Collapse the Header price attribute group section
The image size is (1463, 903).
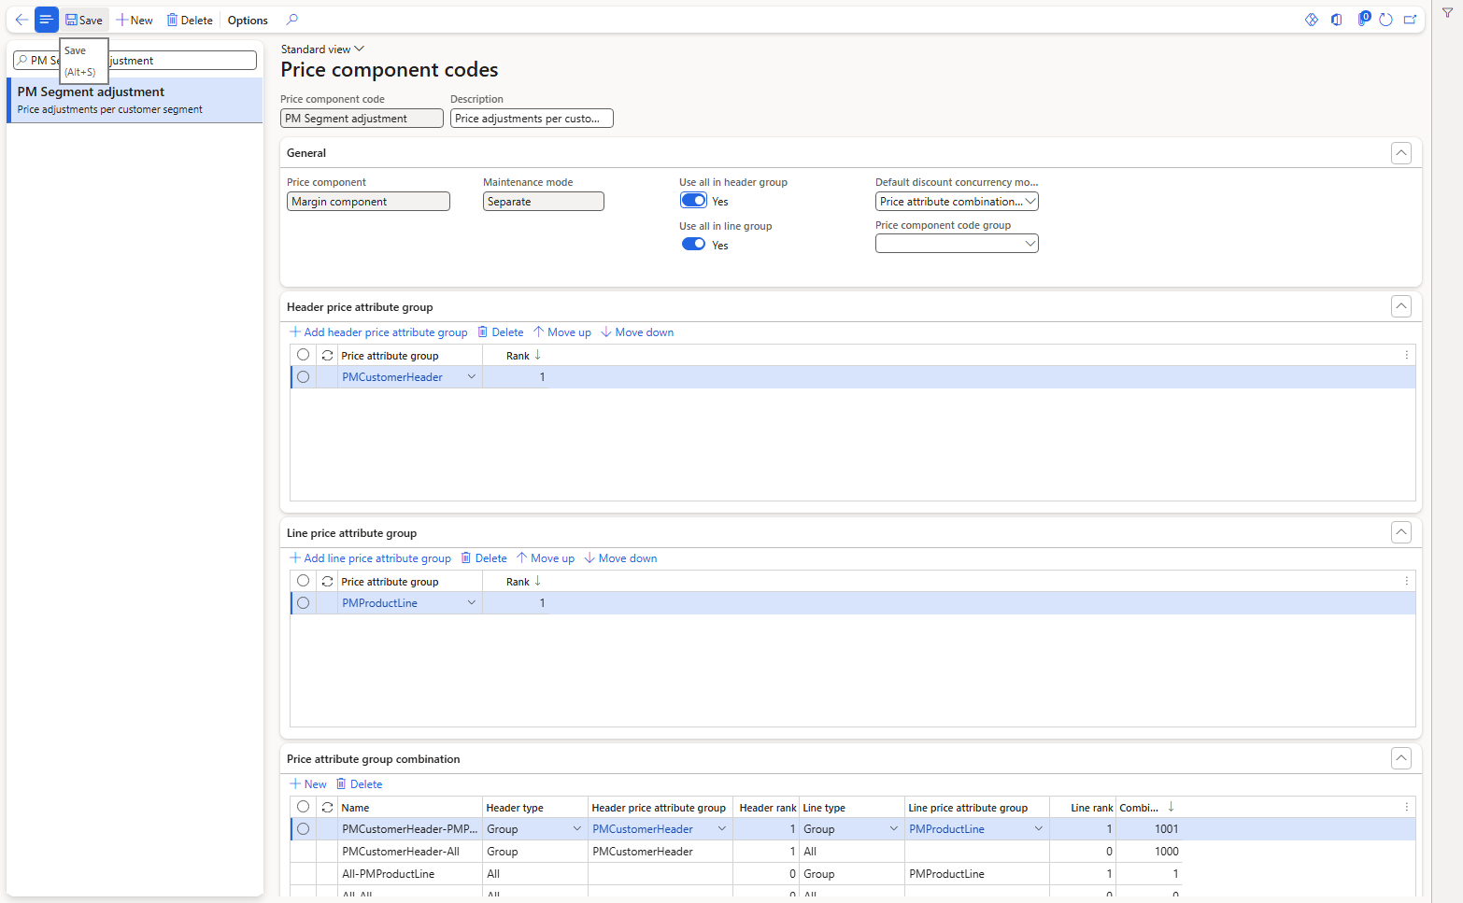[x=1401, y=306]
